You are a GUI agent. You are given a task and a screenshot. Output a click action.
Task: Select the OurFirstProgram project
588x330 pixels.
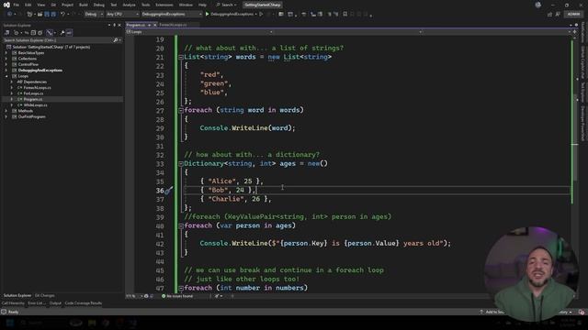tap(31, 116)
